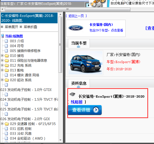Select the 005 接插件维修程序 tree label
154x144 pixels.
pyautogui.click(x=25, y=51)
